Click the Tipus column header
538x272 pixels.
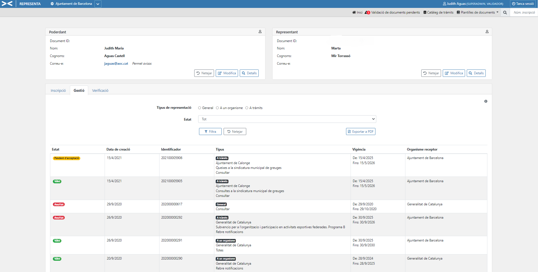(x=220, y=149)
